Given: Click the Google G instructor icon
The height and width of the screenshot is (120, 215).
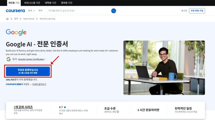Looking at the screenshot, I should coord(8,59).
